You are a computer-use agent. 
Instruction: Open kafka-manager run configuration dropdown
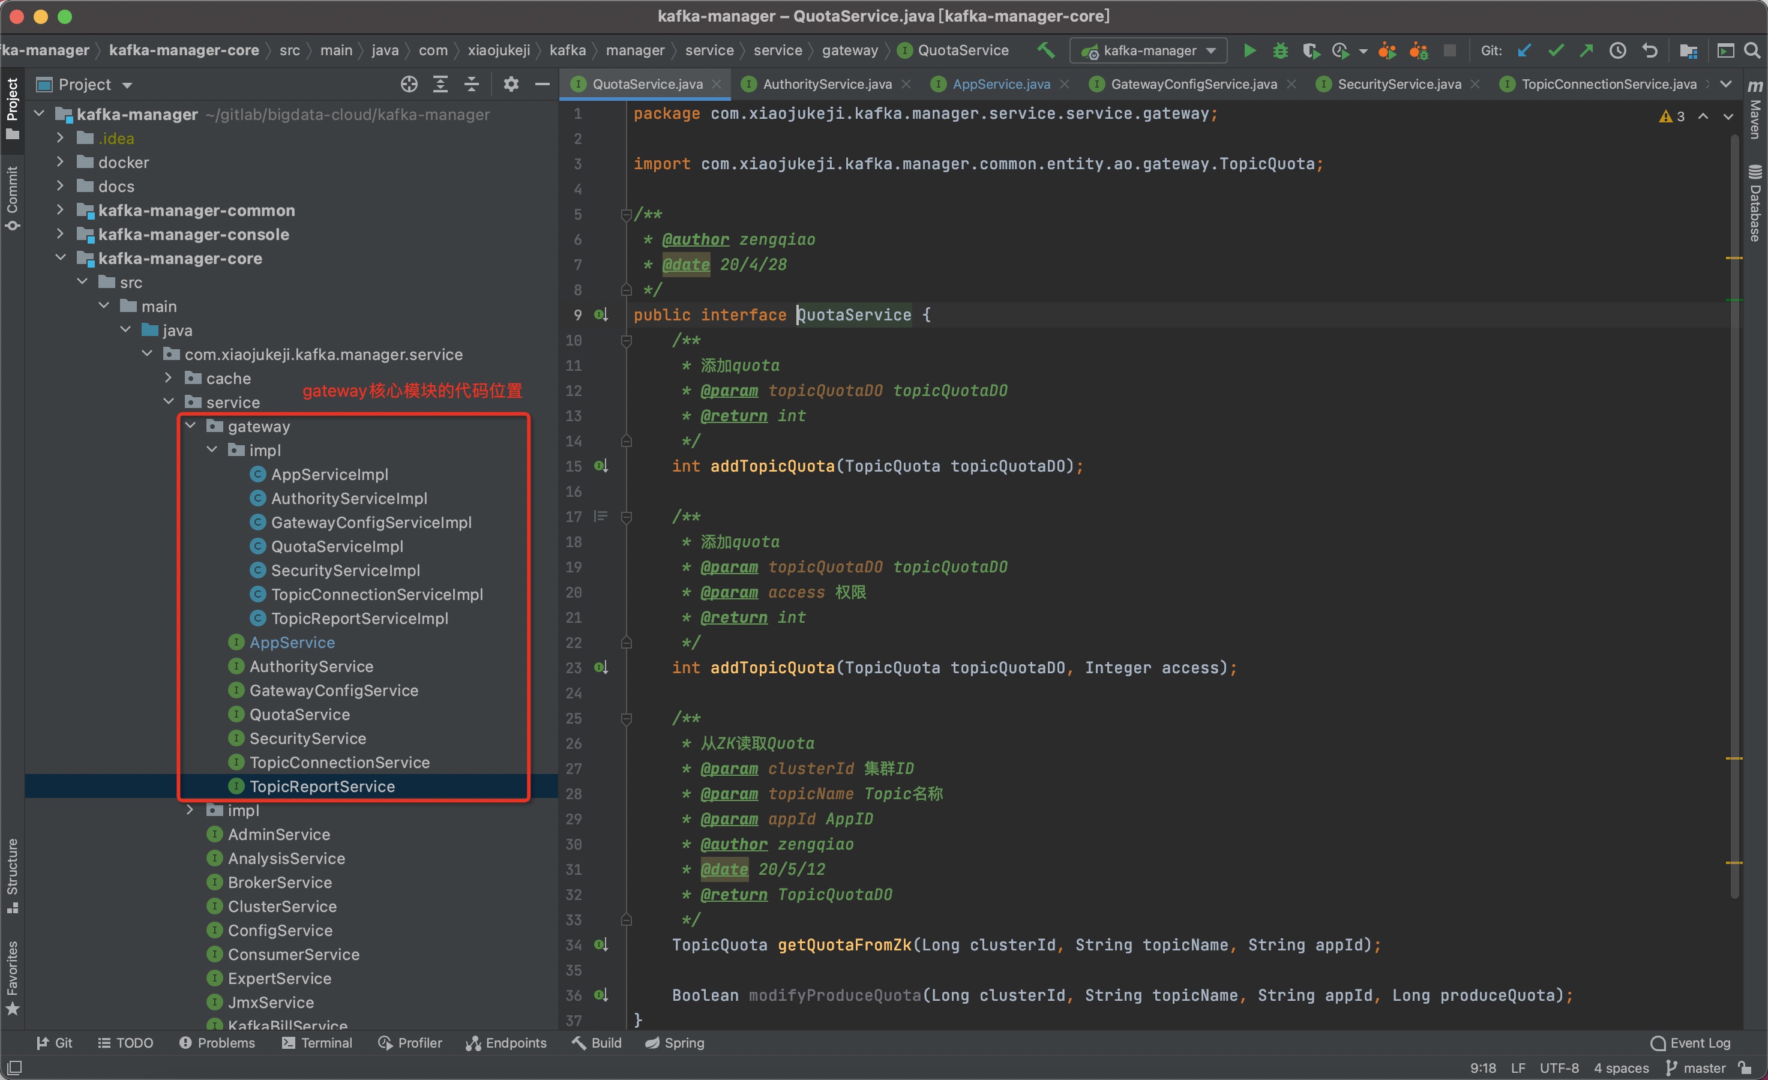pyautogui.click(x=1149, y=50)
